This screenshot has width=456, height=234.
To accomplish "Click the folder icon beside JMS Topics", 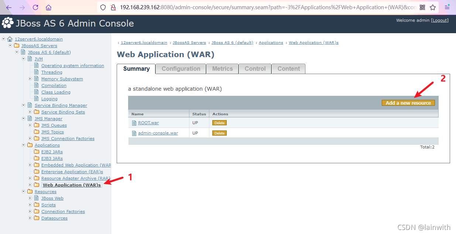I will (x=37, y=132).
